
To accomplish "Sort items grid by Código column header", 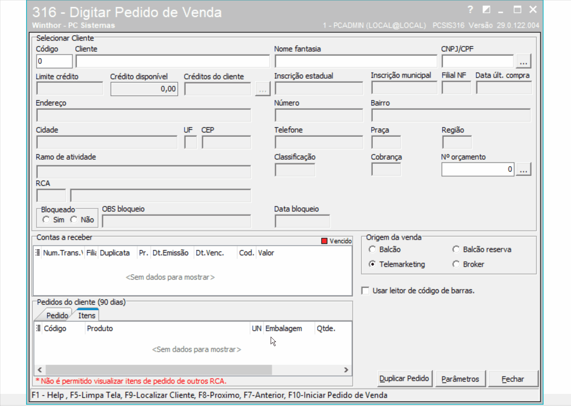I will click(x=63, y=329).
